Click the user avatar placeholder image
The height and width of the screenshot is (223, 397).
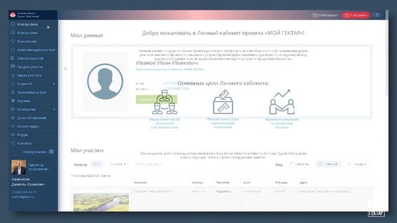tap(105, 81)
